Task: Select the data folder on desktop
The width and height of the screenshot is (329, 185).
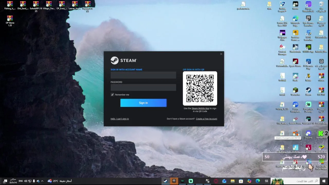Action: coord(269,6)
